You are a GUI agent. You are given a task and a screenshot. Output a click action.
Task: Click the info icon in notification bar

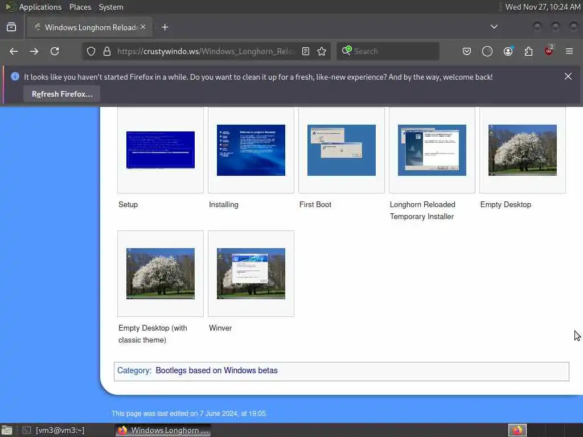click(x=15, y=77)
